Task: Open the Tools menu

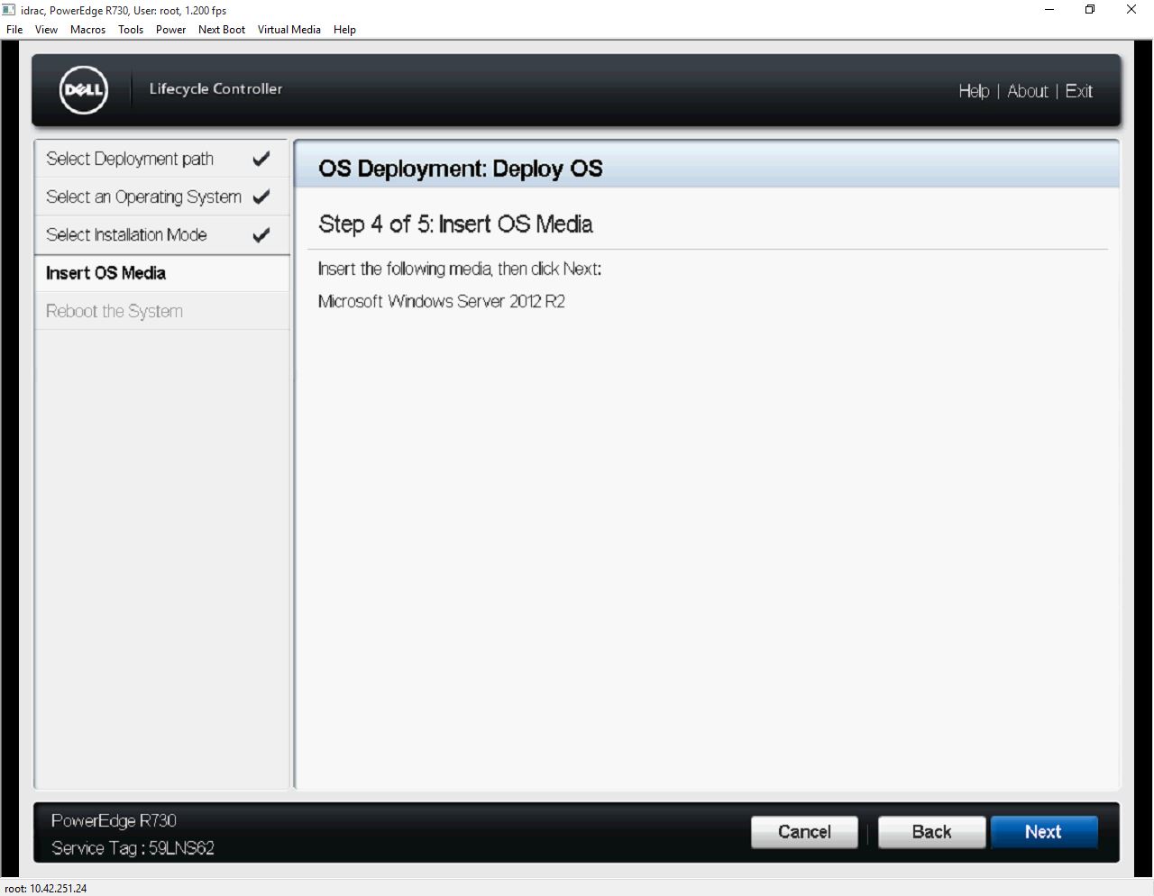Action: coord(131,30)
